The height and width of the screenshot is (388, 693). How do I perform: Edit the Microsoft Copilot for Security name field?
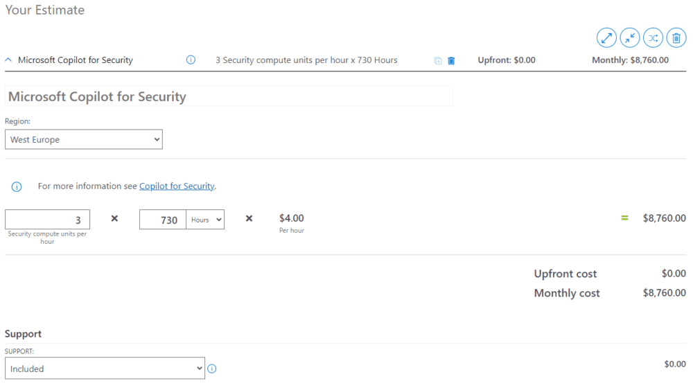pos(229,96)
